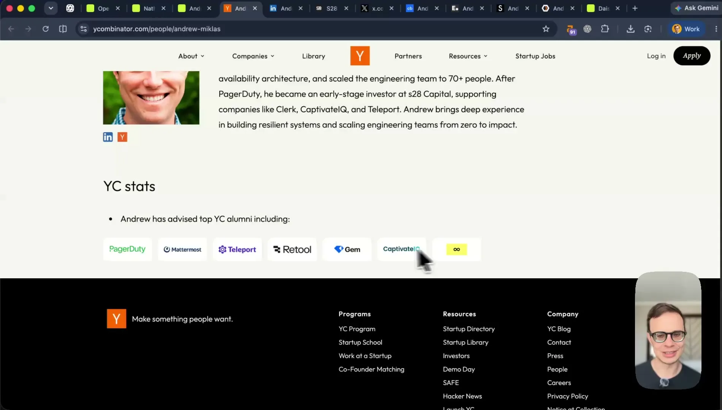Bookmark this page with the star icon
Image resolution: width=722 pixels, height=410 pixels.
tap(546, 29)
